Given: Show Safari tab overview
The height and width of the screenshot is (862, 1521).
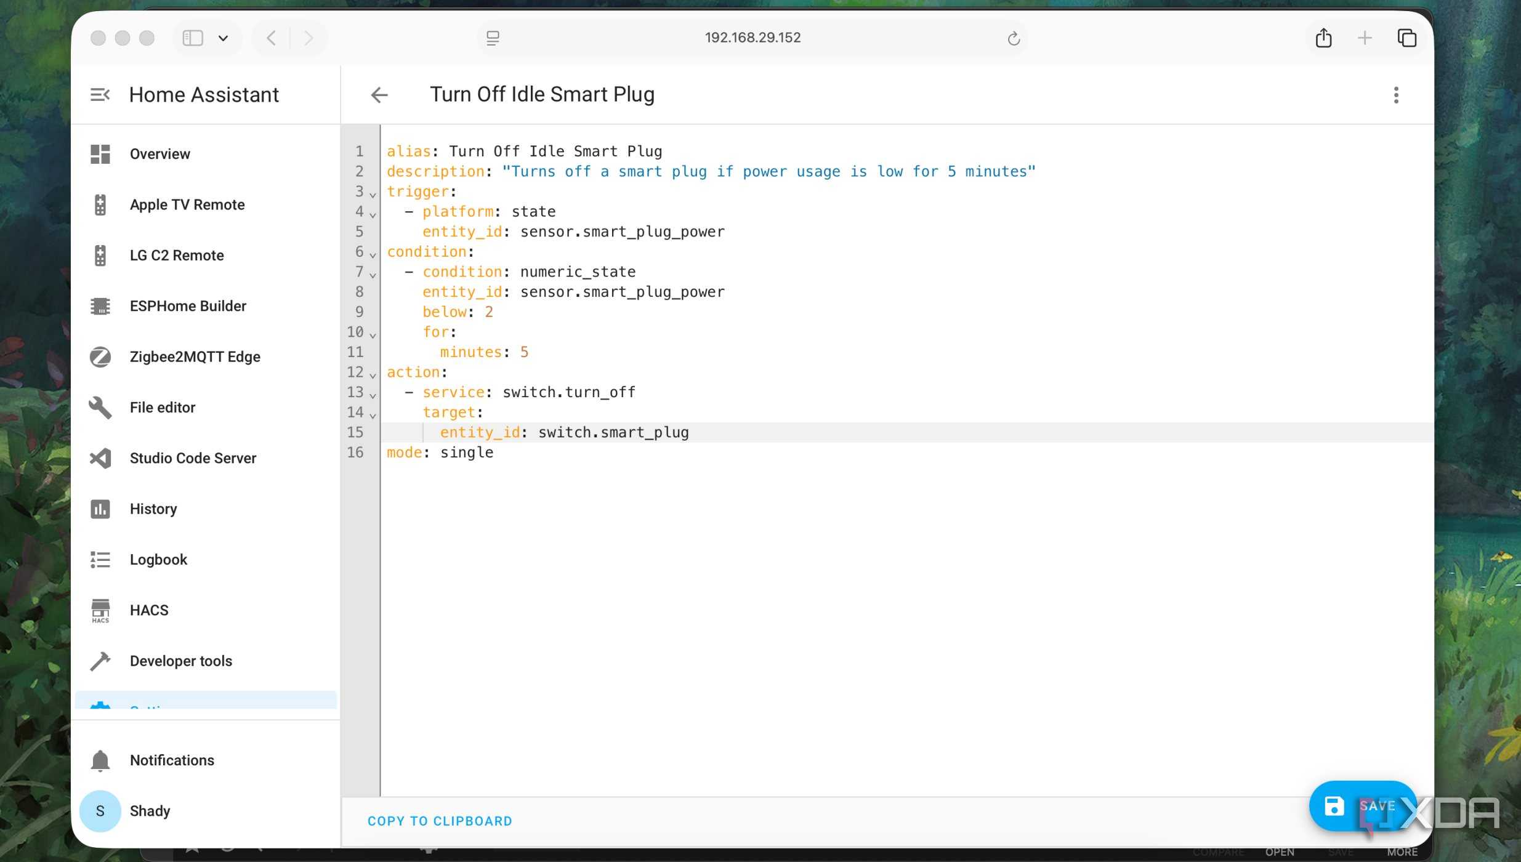Looking at the screenshot, I should [x=1406, y=38].
